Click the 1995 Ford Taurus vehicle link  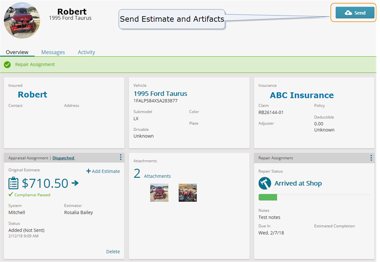tap(160, 94)
